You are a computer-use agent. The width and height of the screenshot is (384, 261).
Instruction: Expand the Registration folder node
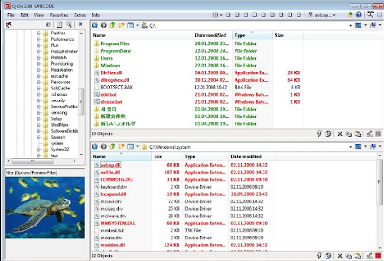click(x=39, y=70)
